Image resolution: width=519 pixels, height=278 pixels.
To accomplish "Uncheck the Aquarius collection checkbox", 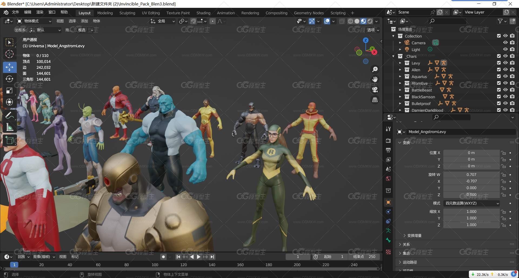I will click(x=499, y=76).
